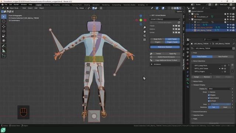
Task: Activate the 3D Cursor tool
Action: pos(4,21)
